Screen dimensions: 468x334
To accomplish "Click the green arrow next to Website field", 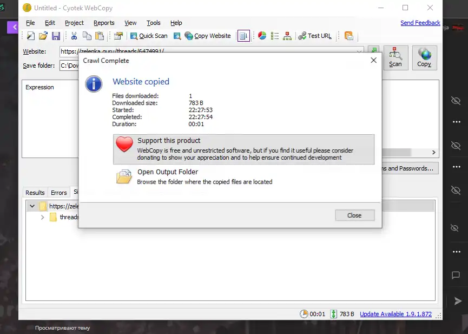I will click(x=373, y=50).
